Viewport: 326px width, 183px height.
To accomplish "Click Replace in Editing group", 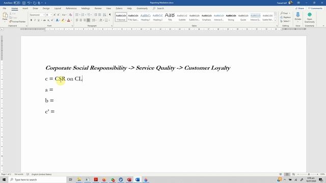I will (x=285, y=17).
